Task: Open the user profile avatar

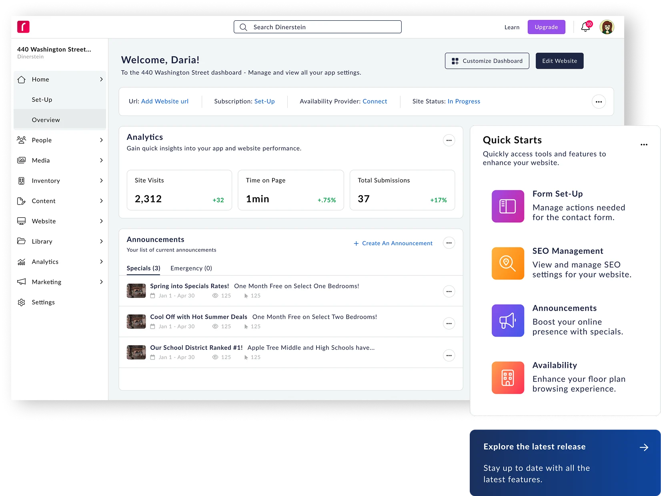Action: tap(607, 27)
